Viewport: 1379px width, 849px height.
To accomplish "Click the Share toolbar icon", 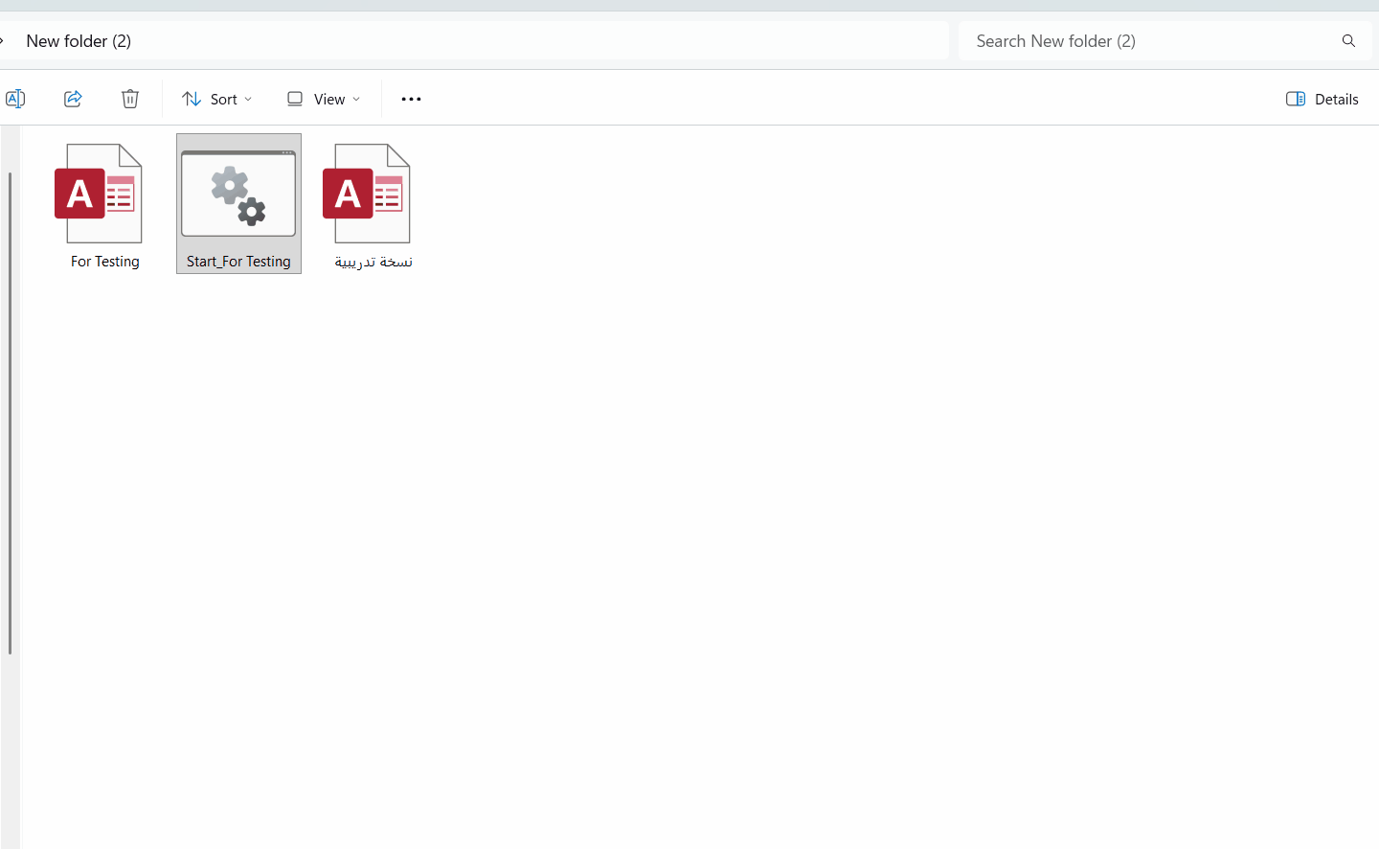I will coord(73,99).
